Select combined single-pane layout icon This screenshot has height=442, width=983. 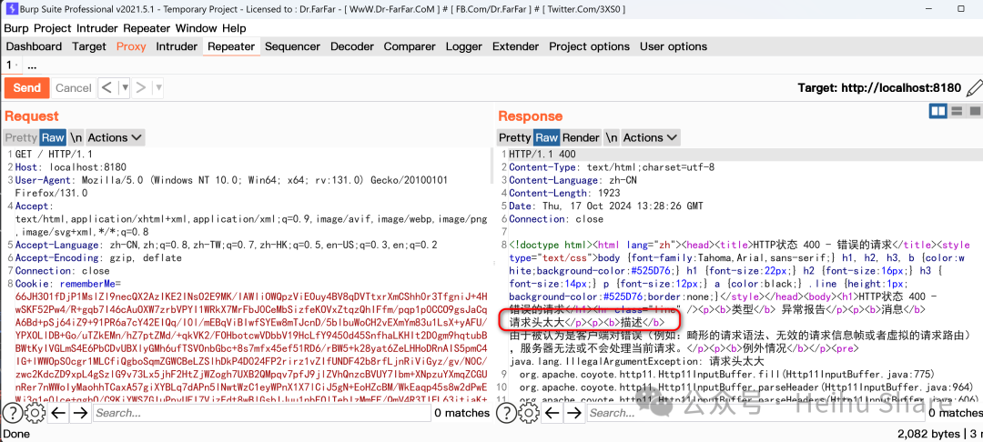click(x=974, y=111)
